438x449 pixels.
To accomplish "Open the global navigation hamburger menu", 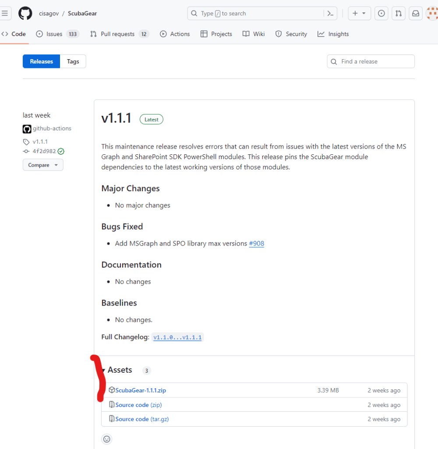I will 6,13.
